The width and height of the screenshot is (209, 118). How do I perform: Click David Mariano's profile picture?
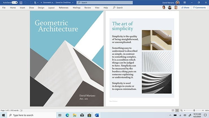[x=177, y=3]
